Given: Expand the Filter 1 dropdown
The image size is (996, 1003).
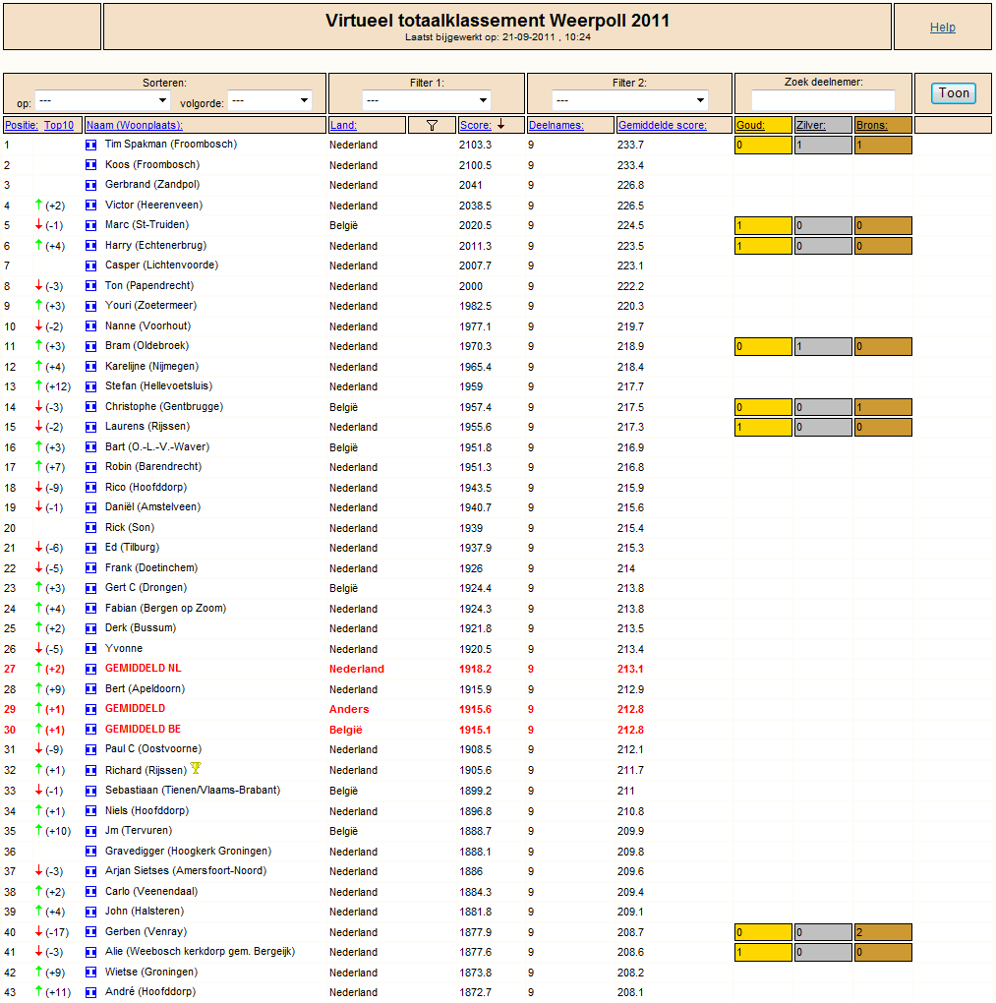Looking at the screenshot, I should coord(426,100).
